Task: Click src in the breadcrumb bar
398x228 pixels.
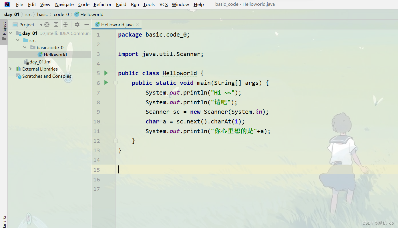Action: [x=28, y=14]
